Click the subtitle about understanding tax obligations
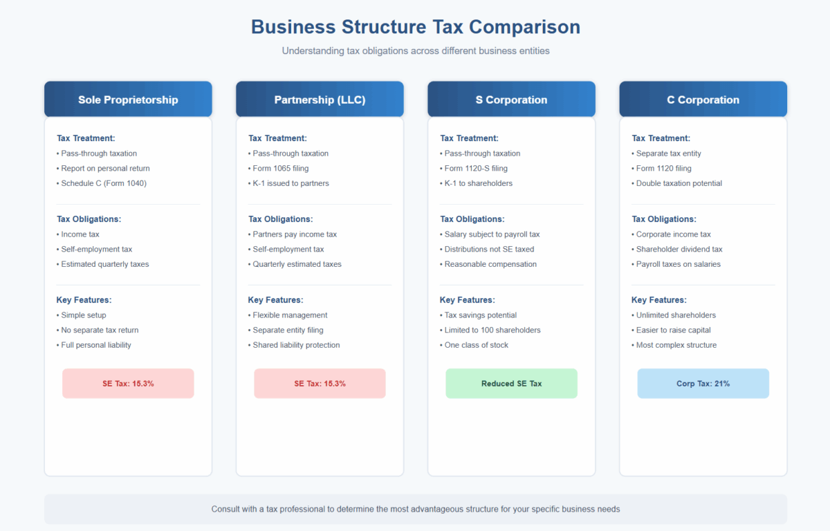The height and width of the screenshot is (531, 830). 415,51
